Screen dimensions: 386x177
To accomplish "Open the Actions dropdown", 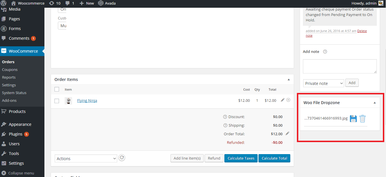I will 86,158.
